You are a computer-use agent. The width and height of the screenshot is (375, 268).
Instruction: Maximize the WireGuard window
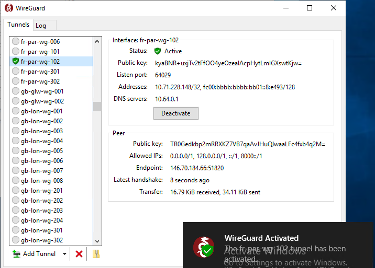[x=310, y=8]
